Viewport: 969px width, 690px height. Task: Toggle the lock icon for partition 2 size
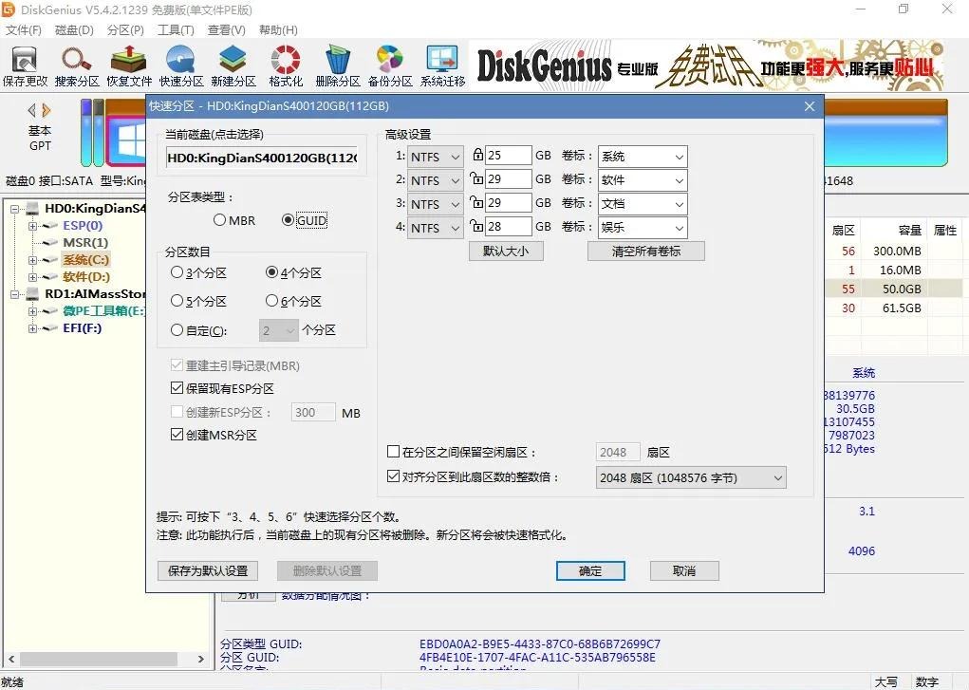[476, 178]
